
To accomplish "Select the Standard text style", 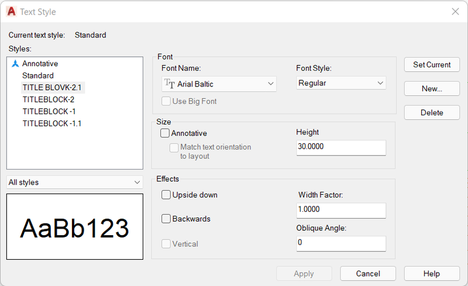I will (x=38, y=75).
